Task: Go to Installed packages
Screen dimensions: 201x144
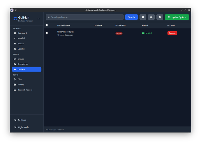Action: point(21,38)
